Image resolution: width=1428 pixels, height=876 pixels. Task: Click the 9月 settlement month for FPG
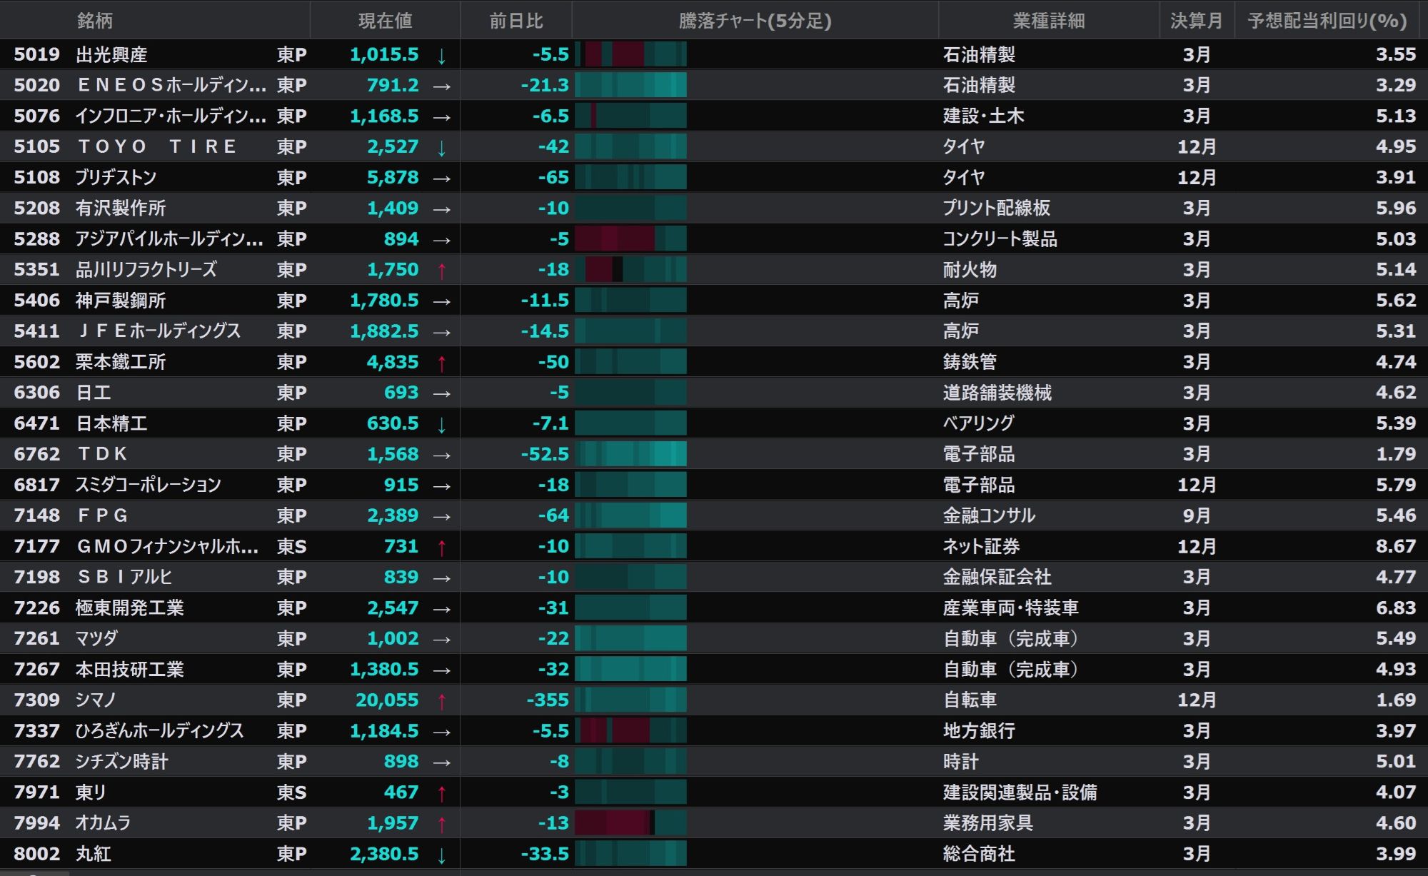click(x=1197, y=515)
